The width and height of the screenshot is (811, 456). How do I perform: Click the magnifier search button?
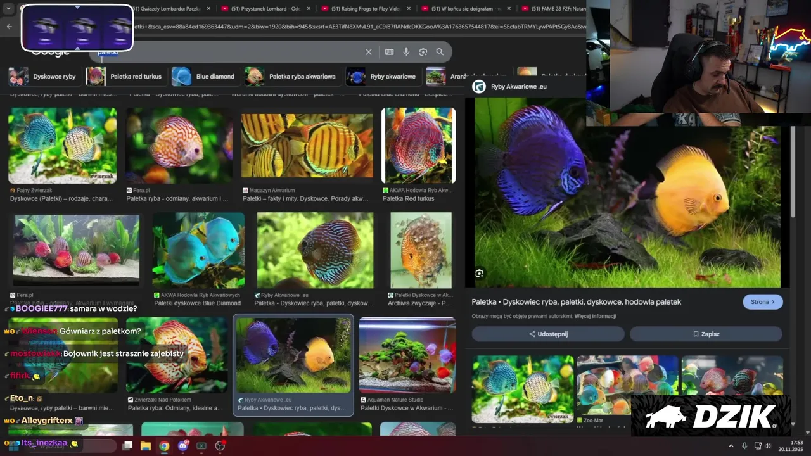coord(440,52)
